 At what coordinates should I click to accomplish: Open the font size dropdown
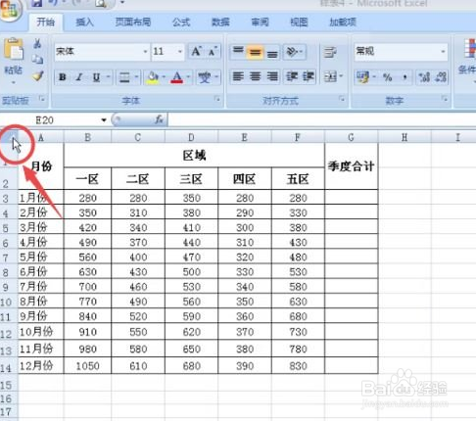click(x=180, y=52)
